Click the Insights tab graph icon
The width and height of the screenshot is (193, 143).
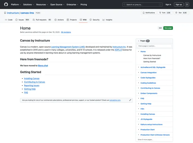(104, 20)
